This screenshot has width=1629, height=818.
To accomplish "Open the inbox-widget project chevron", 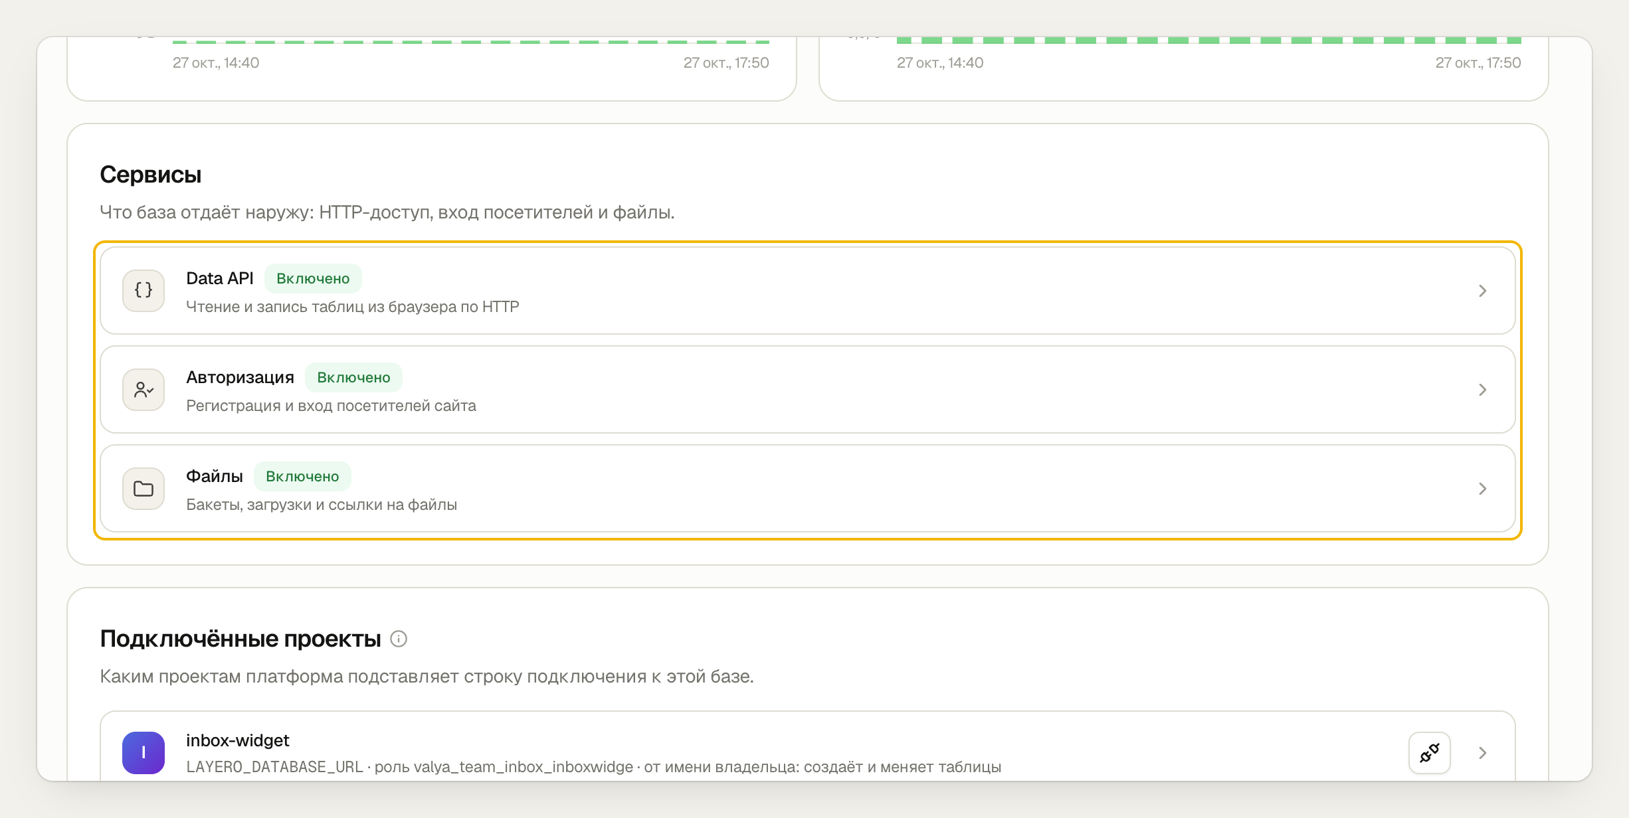I will click(x=1482, y=752).
